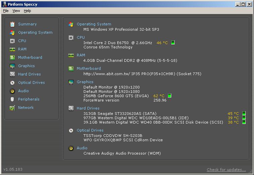Click the monitor icon beside Graphics heading in main panel
254x175 pixels.
(71, 82)
